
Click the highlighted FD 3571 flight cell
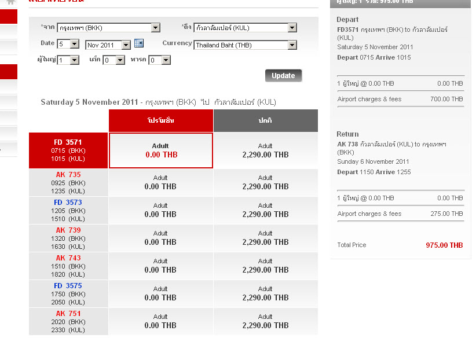[x=68, y=150]
